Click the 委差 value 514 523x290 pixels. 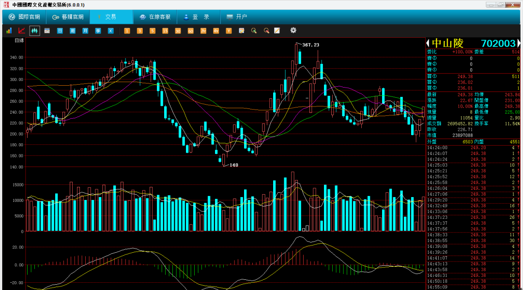point(516,52)
